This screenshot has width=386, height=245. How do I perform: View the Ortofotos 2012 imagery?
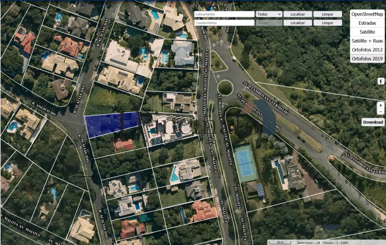pos(367,49)
